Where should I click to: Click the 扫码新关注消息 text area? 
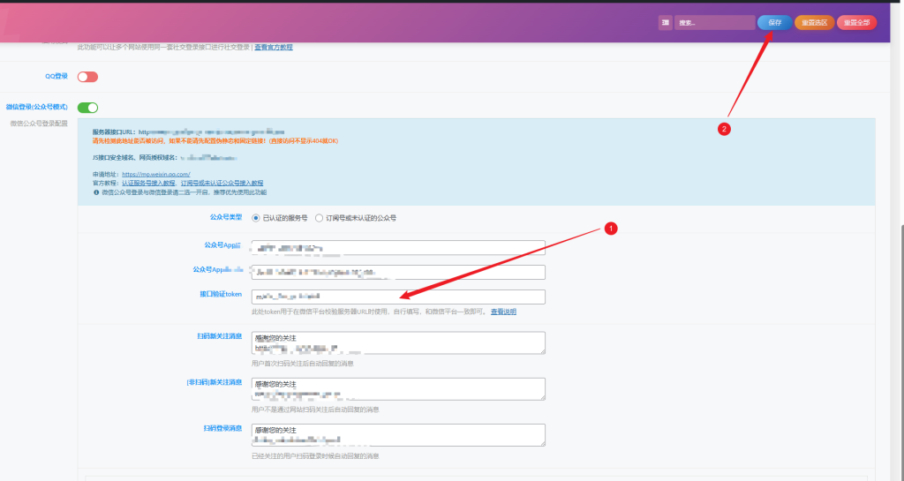pos(397,342)
